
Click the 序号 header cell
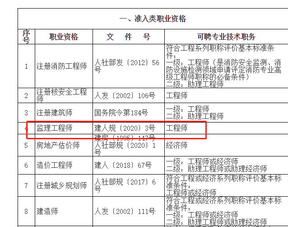pyautogui.click(x=26, y=37)
